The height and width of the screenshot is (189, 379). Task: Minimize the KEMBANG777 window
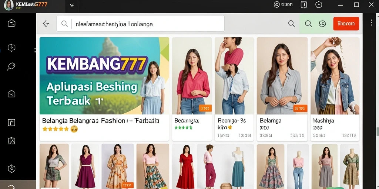341,5
